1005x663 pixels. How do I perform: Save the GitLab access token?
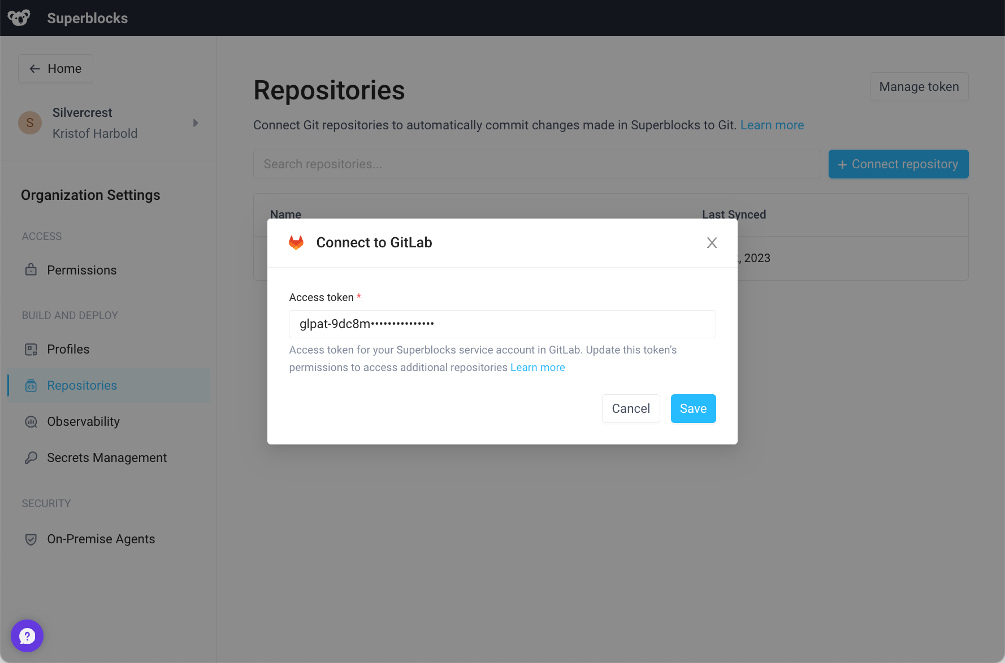click(x=693, y=408)
